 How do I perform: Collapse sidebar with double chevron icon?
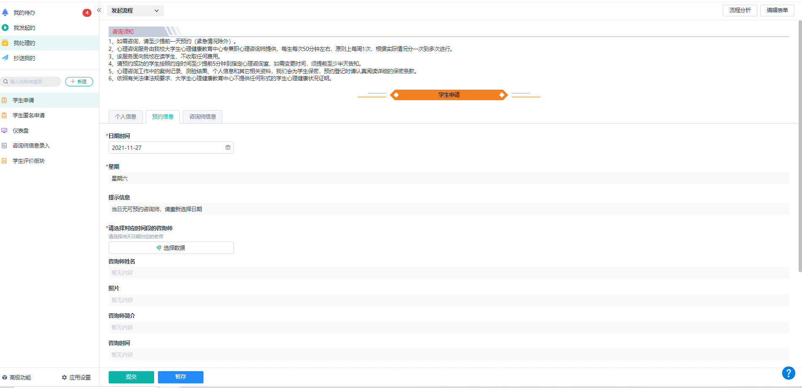(99, 11)
